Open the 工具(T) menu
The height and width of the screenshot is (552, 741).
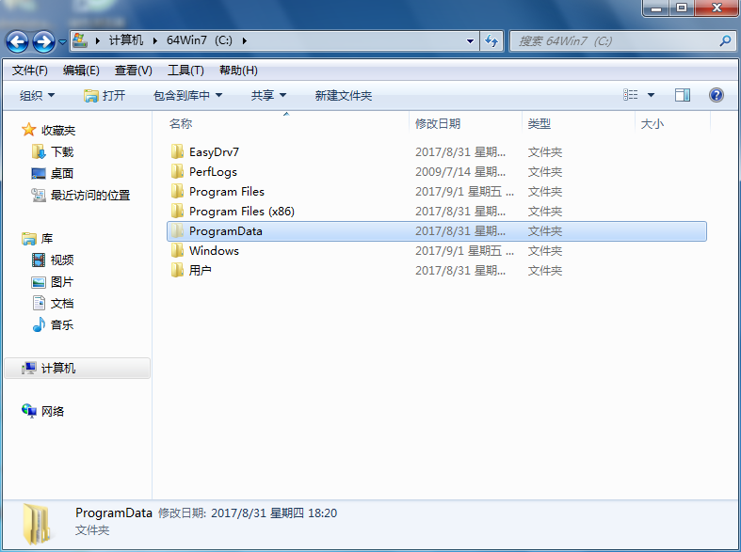click(185, 71)
